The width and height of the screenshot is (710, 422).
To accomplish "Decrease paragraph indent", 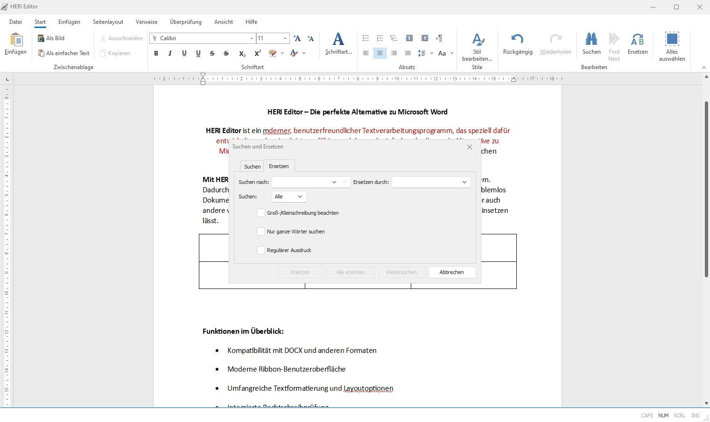I will [409, 38].
